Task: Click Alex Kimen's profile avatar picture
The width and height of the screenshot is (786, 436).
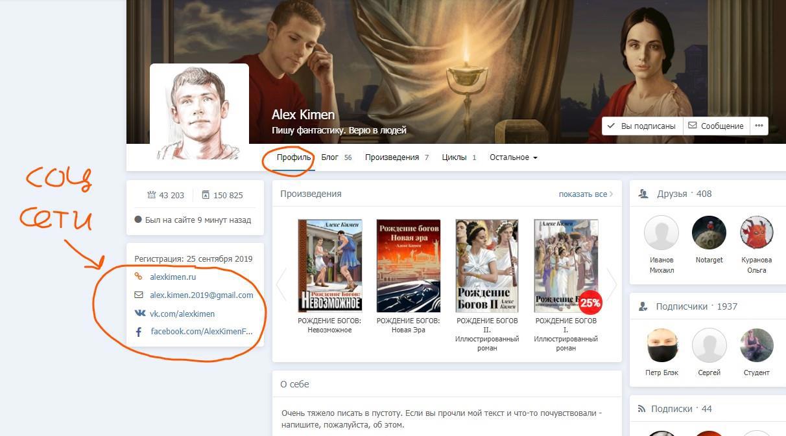Action: 199,112
